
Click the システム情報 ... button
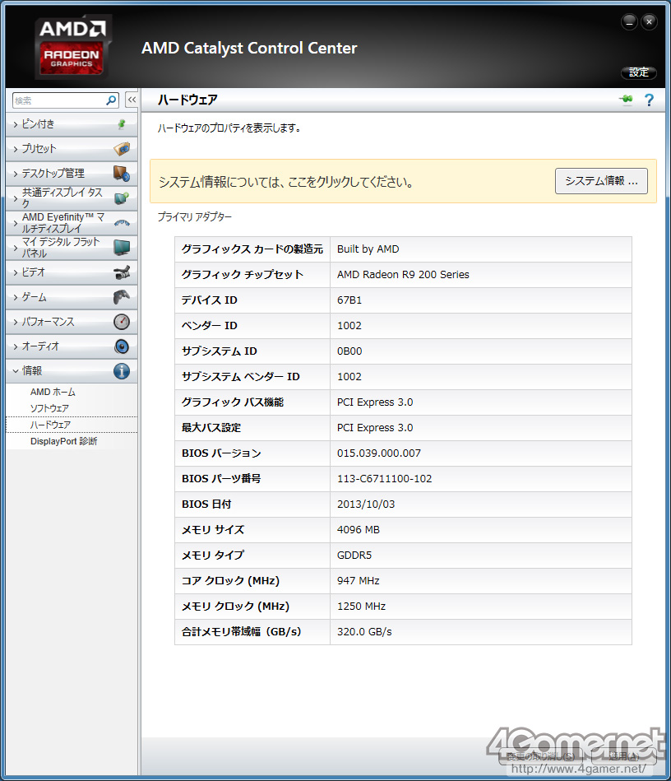[601, 181]
